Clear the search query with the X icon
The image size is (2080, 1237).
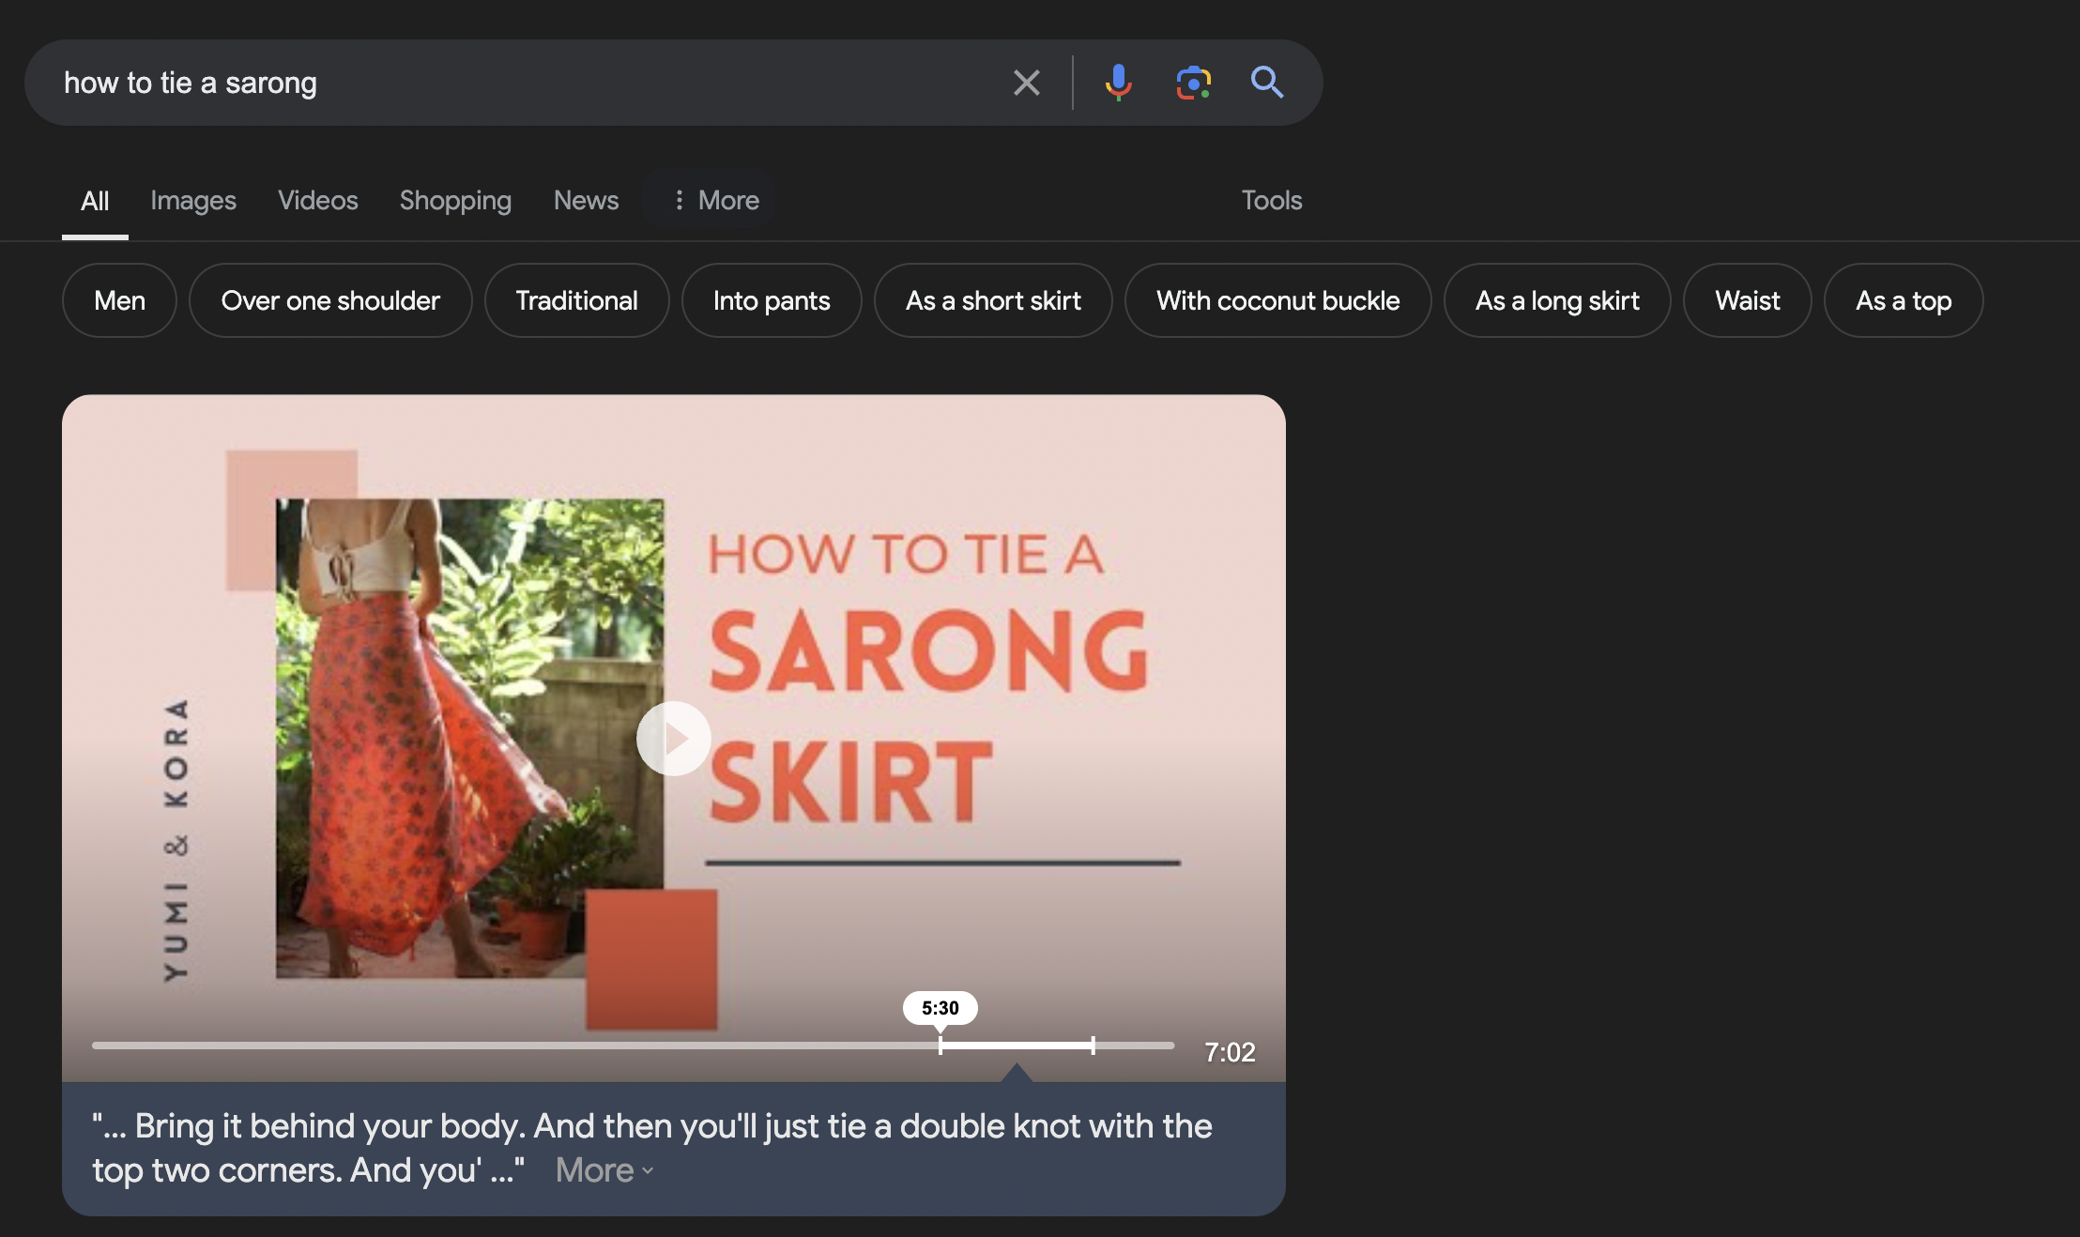pos(1026,83)
